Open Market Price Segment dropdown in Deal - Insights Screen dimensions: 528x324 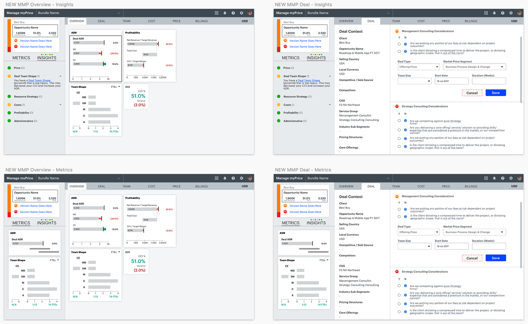click(x=475, y=67)
